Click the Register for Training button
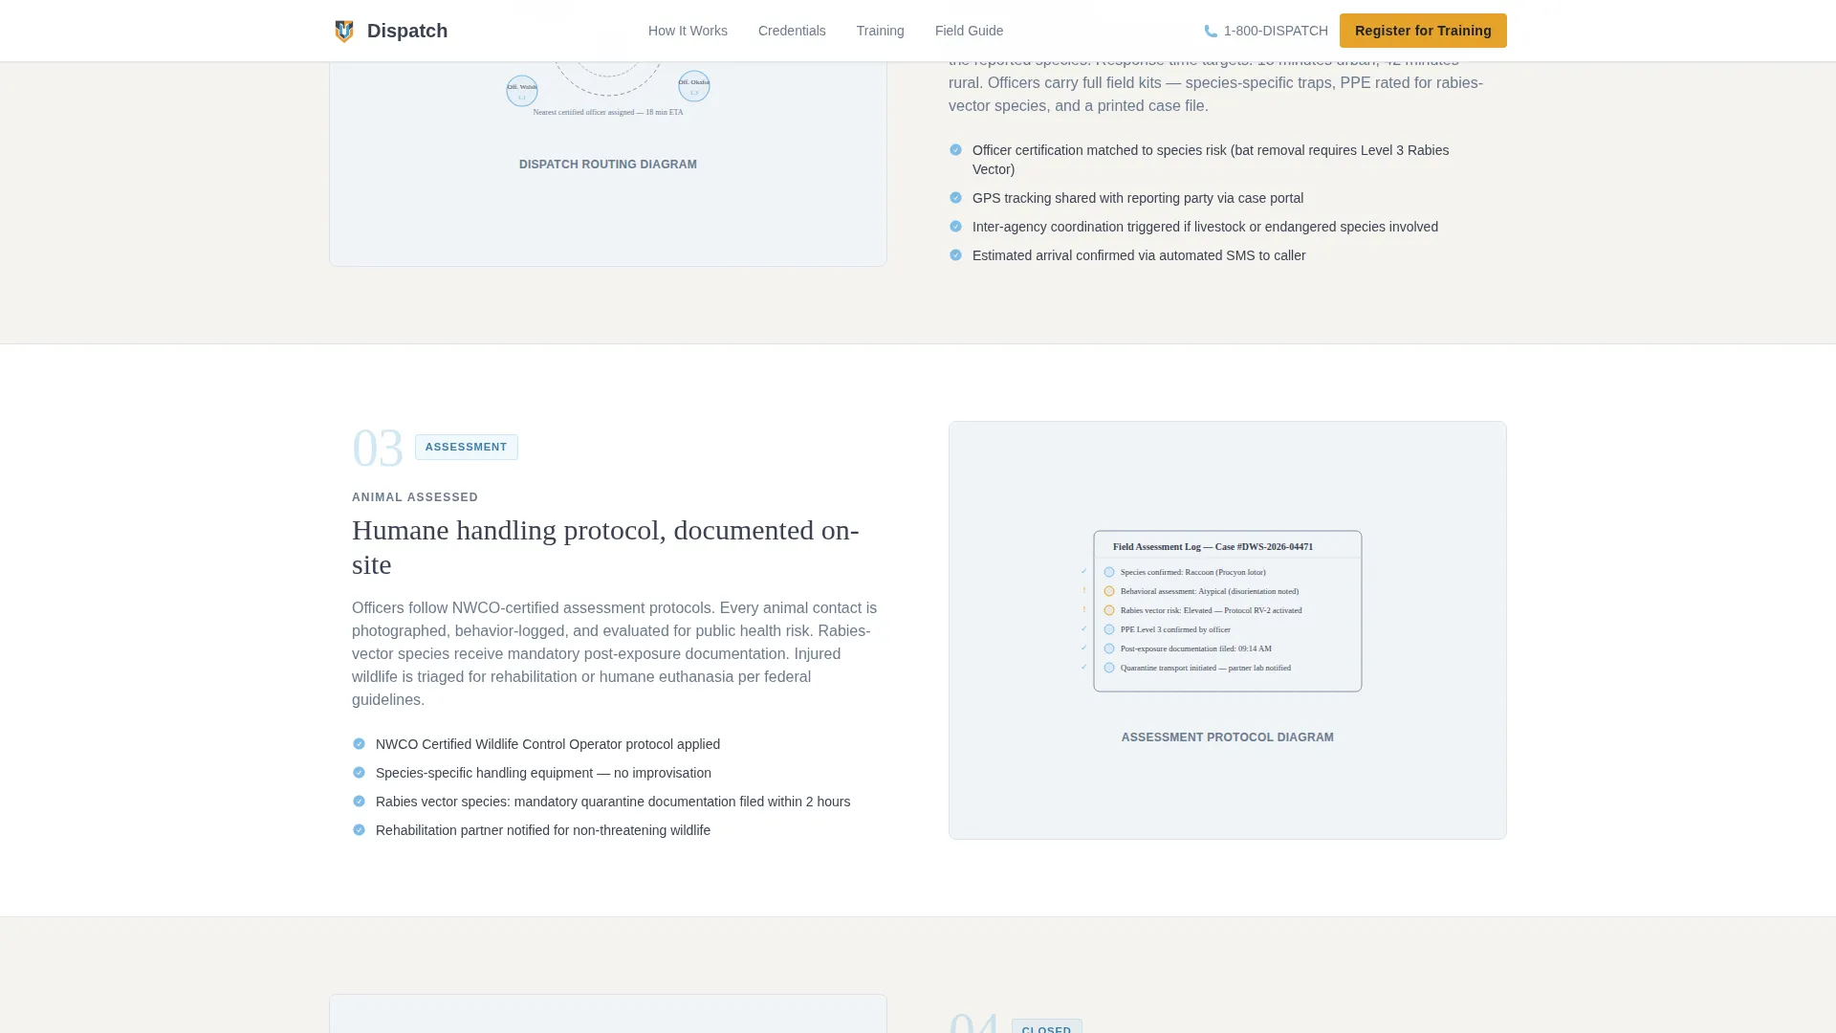Image resolution: width=1836 pixels, height=1033 pixels. click(1423, 31)
